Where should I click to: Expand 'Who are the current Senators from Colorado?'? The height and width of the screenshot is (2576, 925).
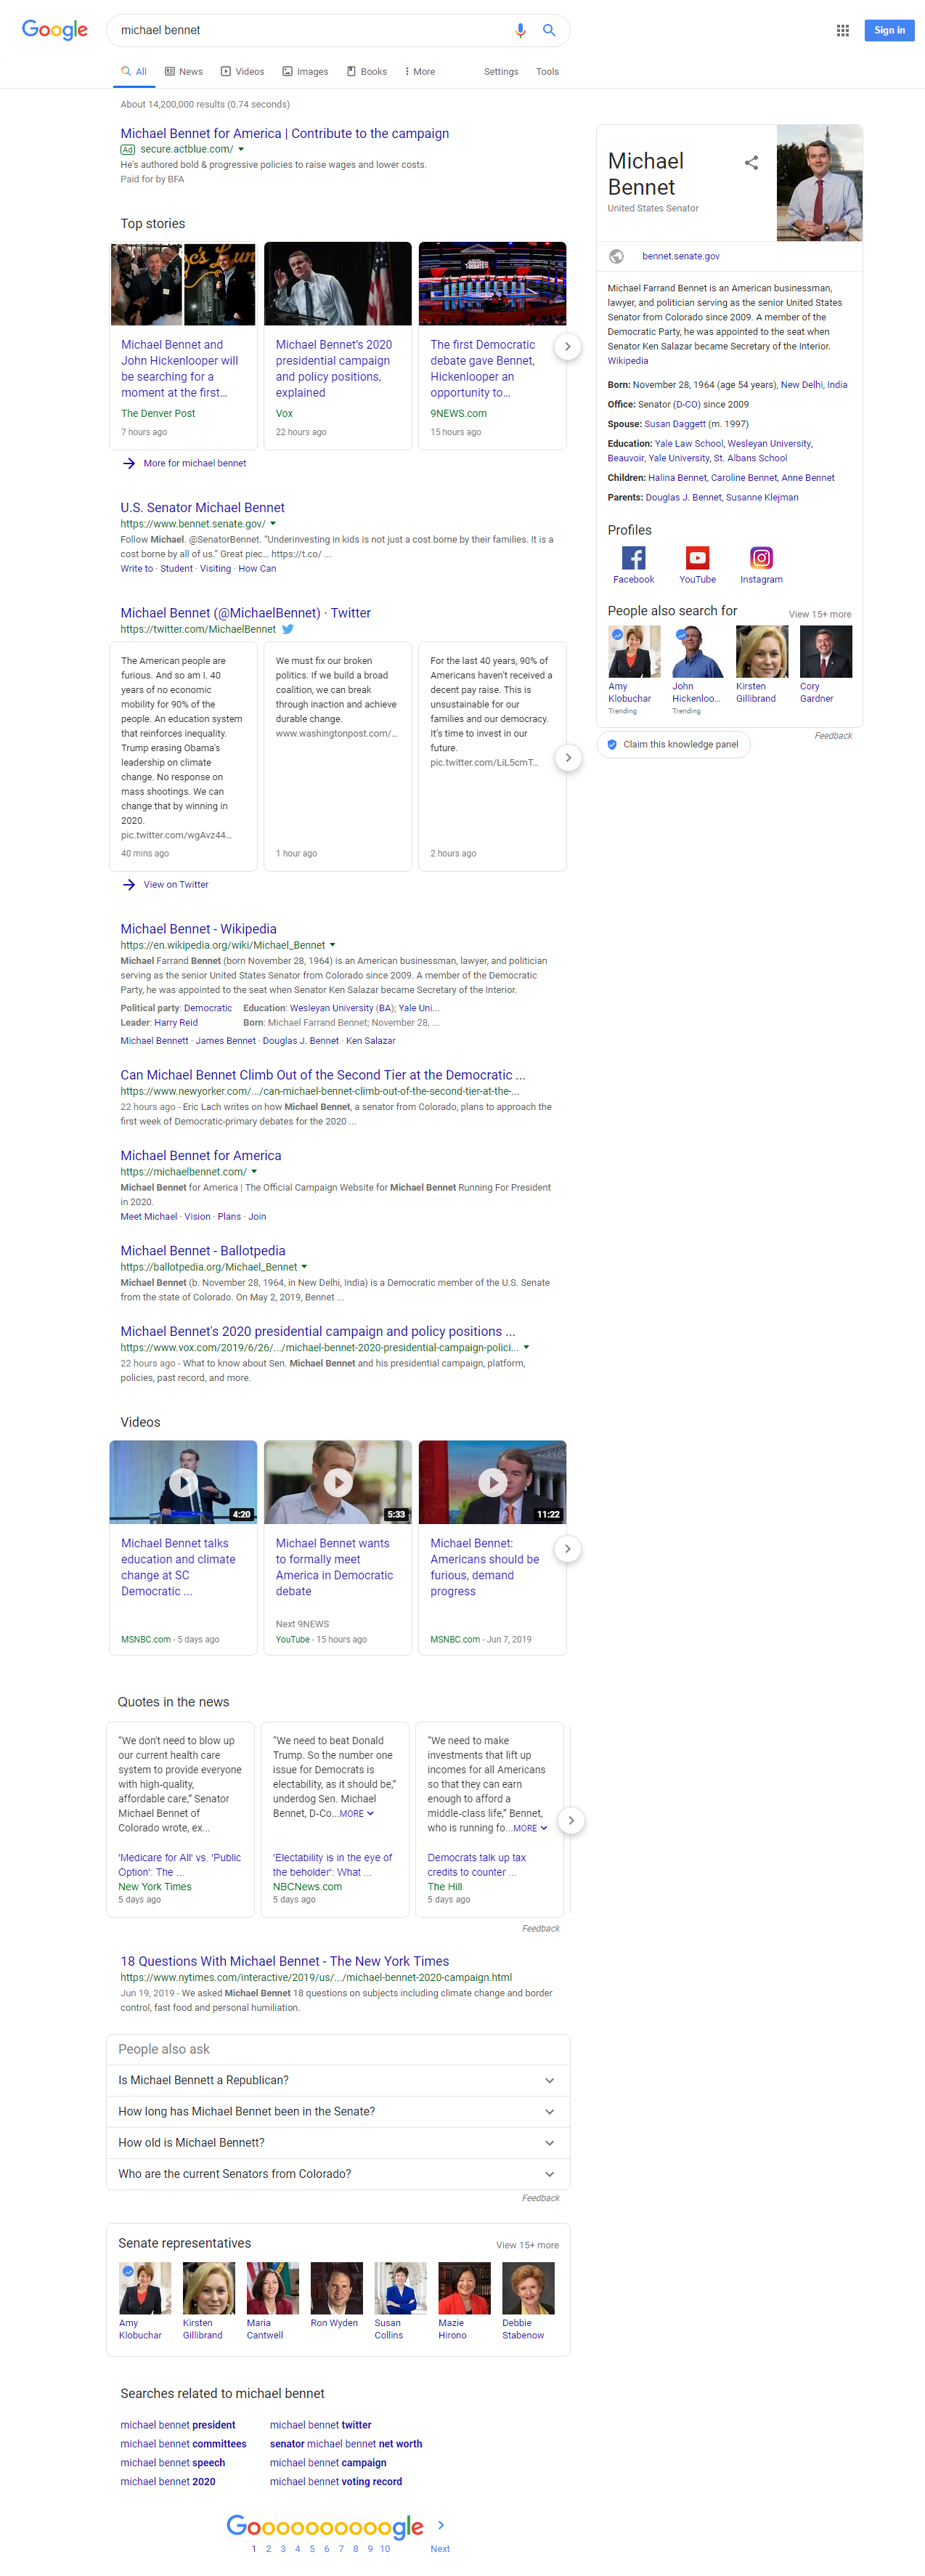click(338, 2173)
